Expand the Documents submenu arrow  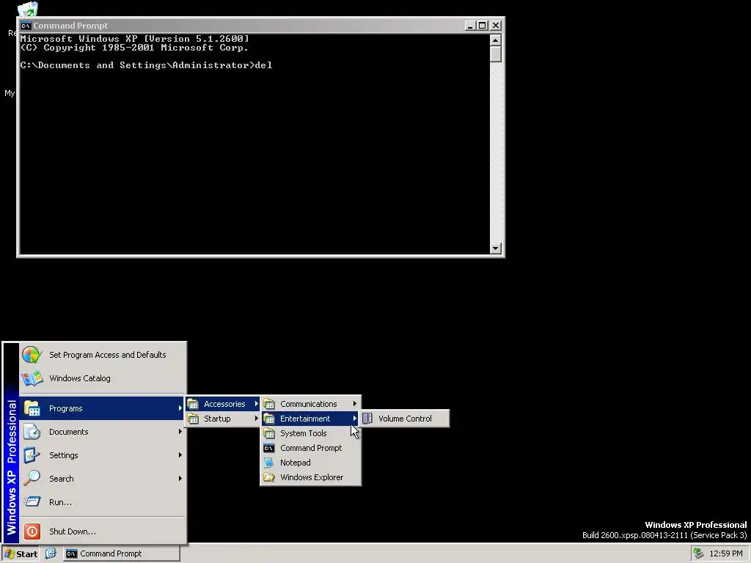tap(180, 432)
